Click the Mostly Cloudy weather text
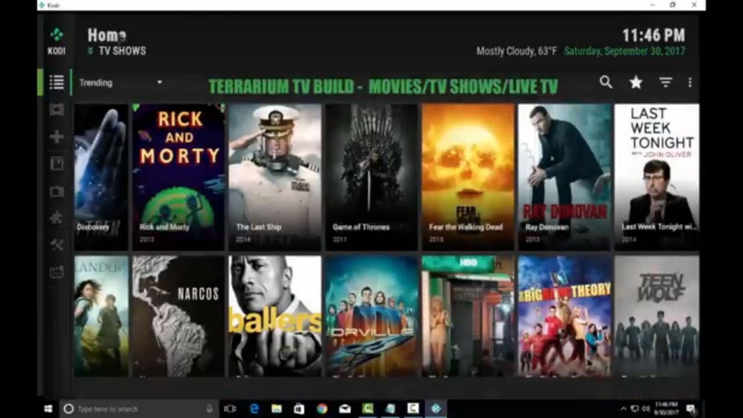743x418 pixels. (517, 51)
